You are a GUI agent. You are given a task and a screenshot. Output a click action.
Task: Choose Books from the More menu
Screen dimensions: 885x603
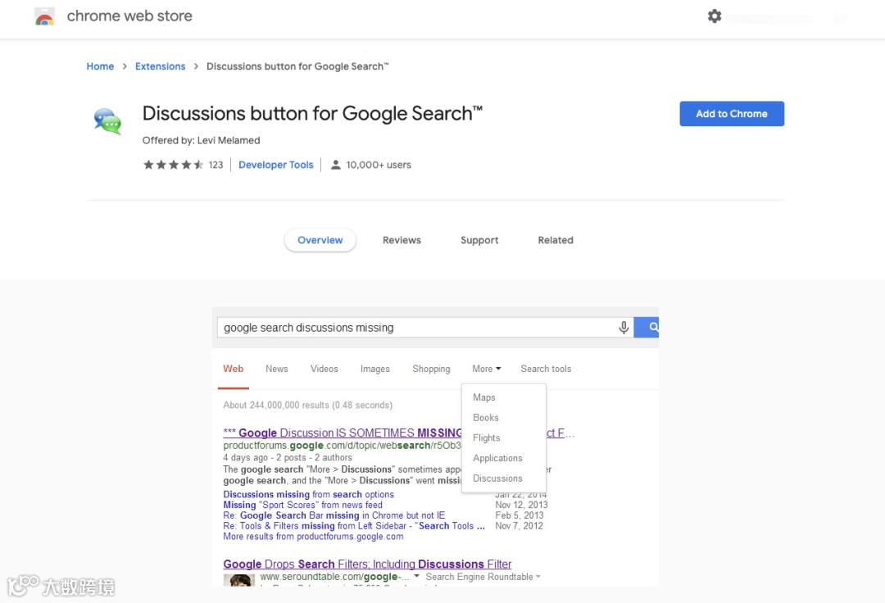pyautogui.click(x=485, y=417)
